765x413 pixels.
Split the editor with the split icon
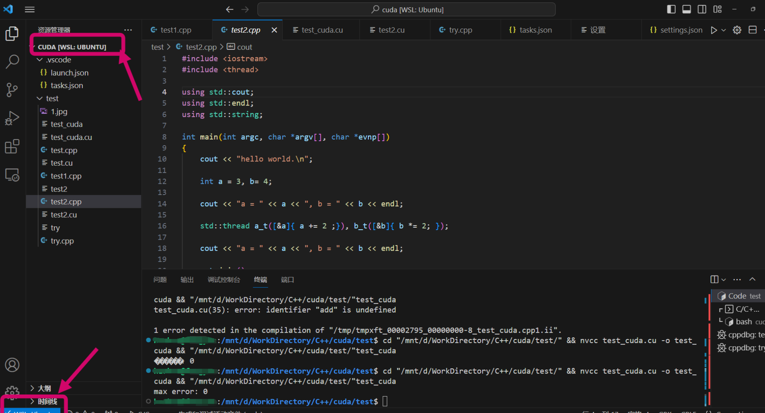[753, 30]
